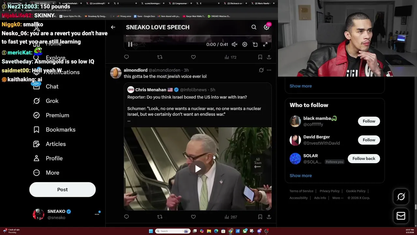This screenshot has width=417, height=235.
Task: Open search in the community header
Action: [x=254, y=27]
